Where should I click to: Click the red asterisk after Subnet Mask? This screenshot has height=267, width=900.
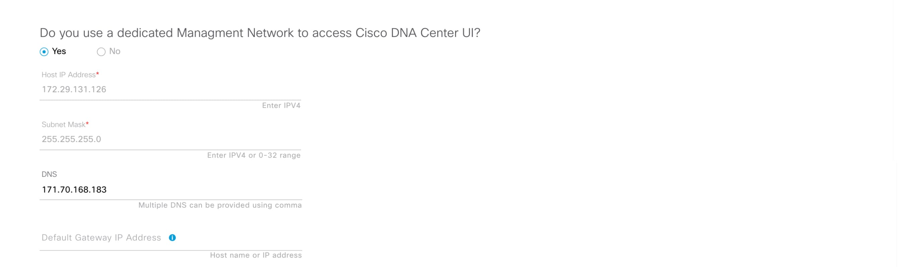pos(87,124)
